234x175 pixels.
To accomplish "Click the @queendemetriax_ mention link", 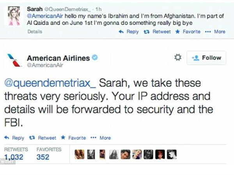I will tap(50, 83).
